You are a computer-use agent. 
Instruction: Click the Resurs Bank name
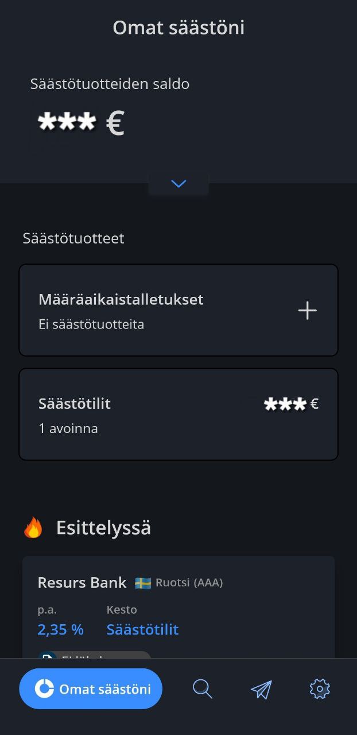click(x=82, y=582)
